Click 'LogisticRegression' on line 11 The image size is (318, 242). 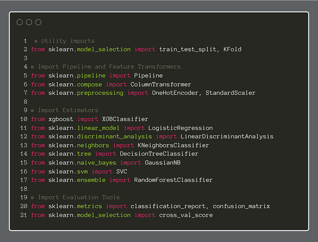pyautogui.click(x=180, y=128)
